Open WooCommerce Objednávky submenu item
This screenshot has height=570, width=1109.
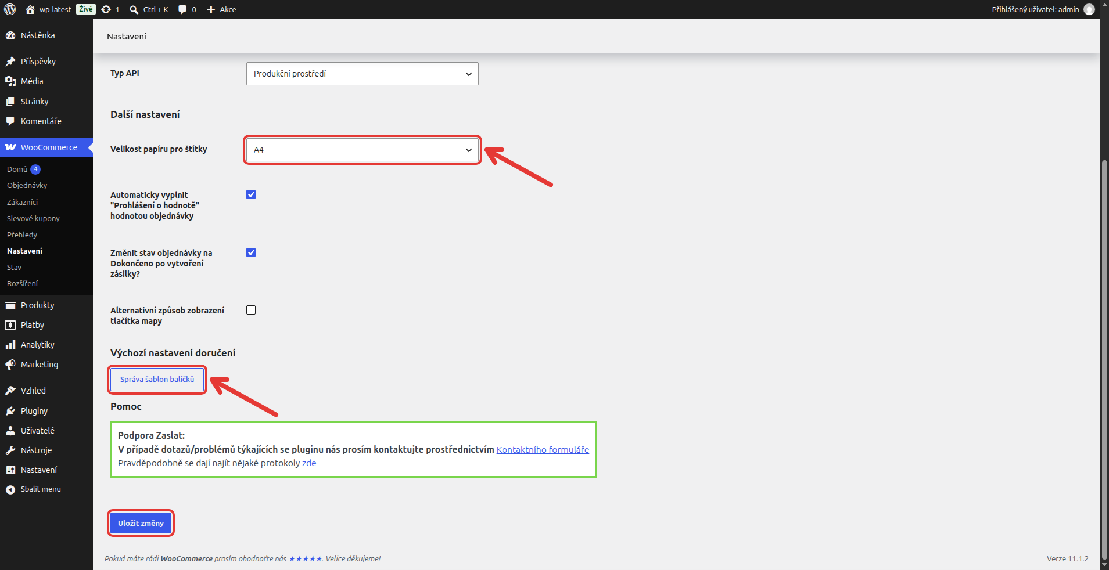tap(27, 186)
